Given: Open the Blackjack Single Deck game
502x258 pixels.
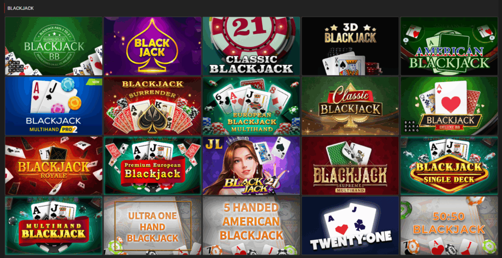Looking at the screenshot, I should coord(449,166).
